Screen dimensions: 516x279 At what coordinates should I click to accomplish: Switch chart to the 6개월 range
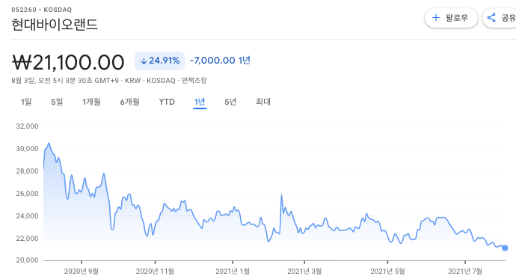129,102
